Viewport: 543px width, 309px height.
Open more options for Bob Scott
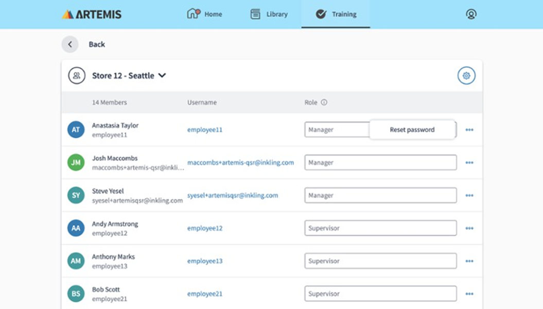[x=469, y=294]
